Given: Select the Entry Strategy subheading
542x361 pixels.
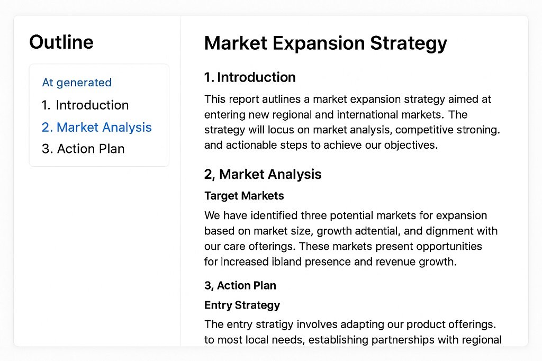Looking at the screenshot, I should pos(242,305).
